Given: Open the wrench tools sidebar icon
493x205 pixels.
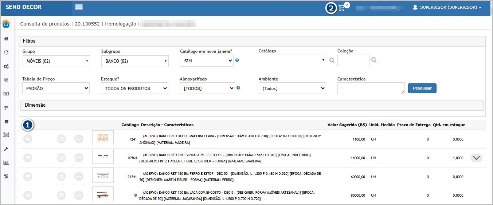Looking at the screenshot, I should pyautogui.click(x=6, y=149).
